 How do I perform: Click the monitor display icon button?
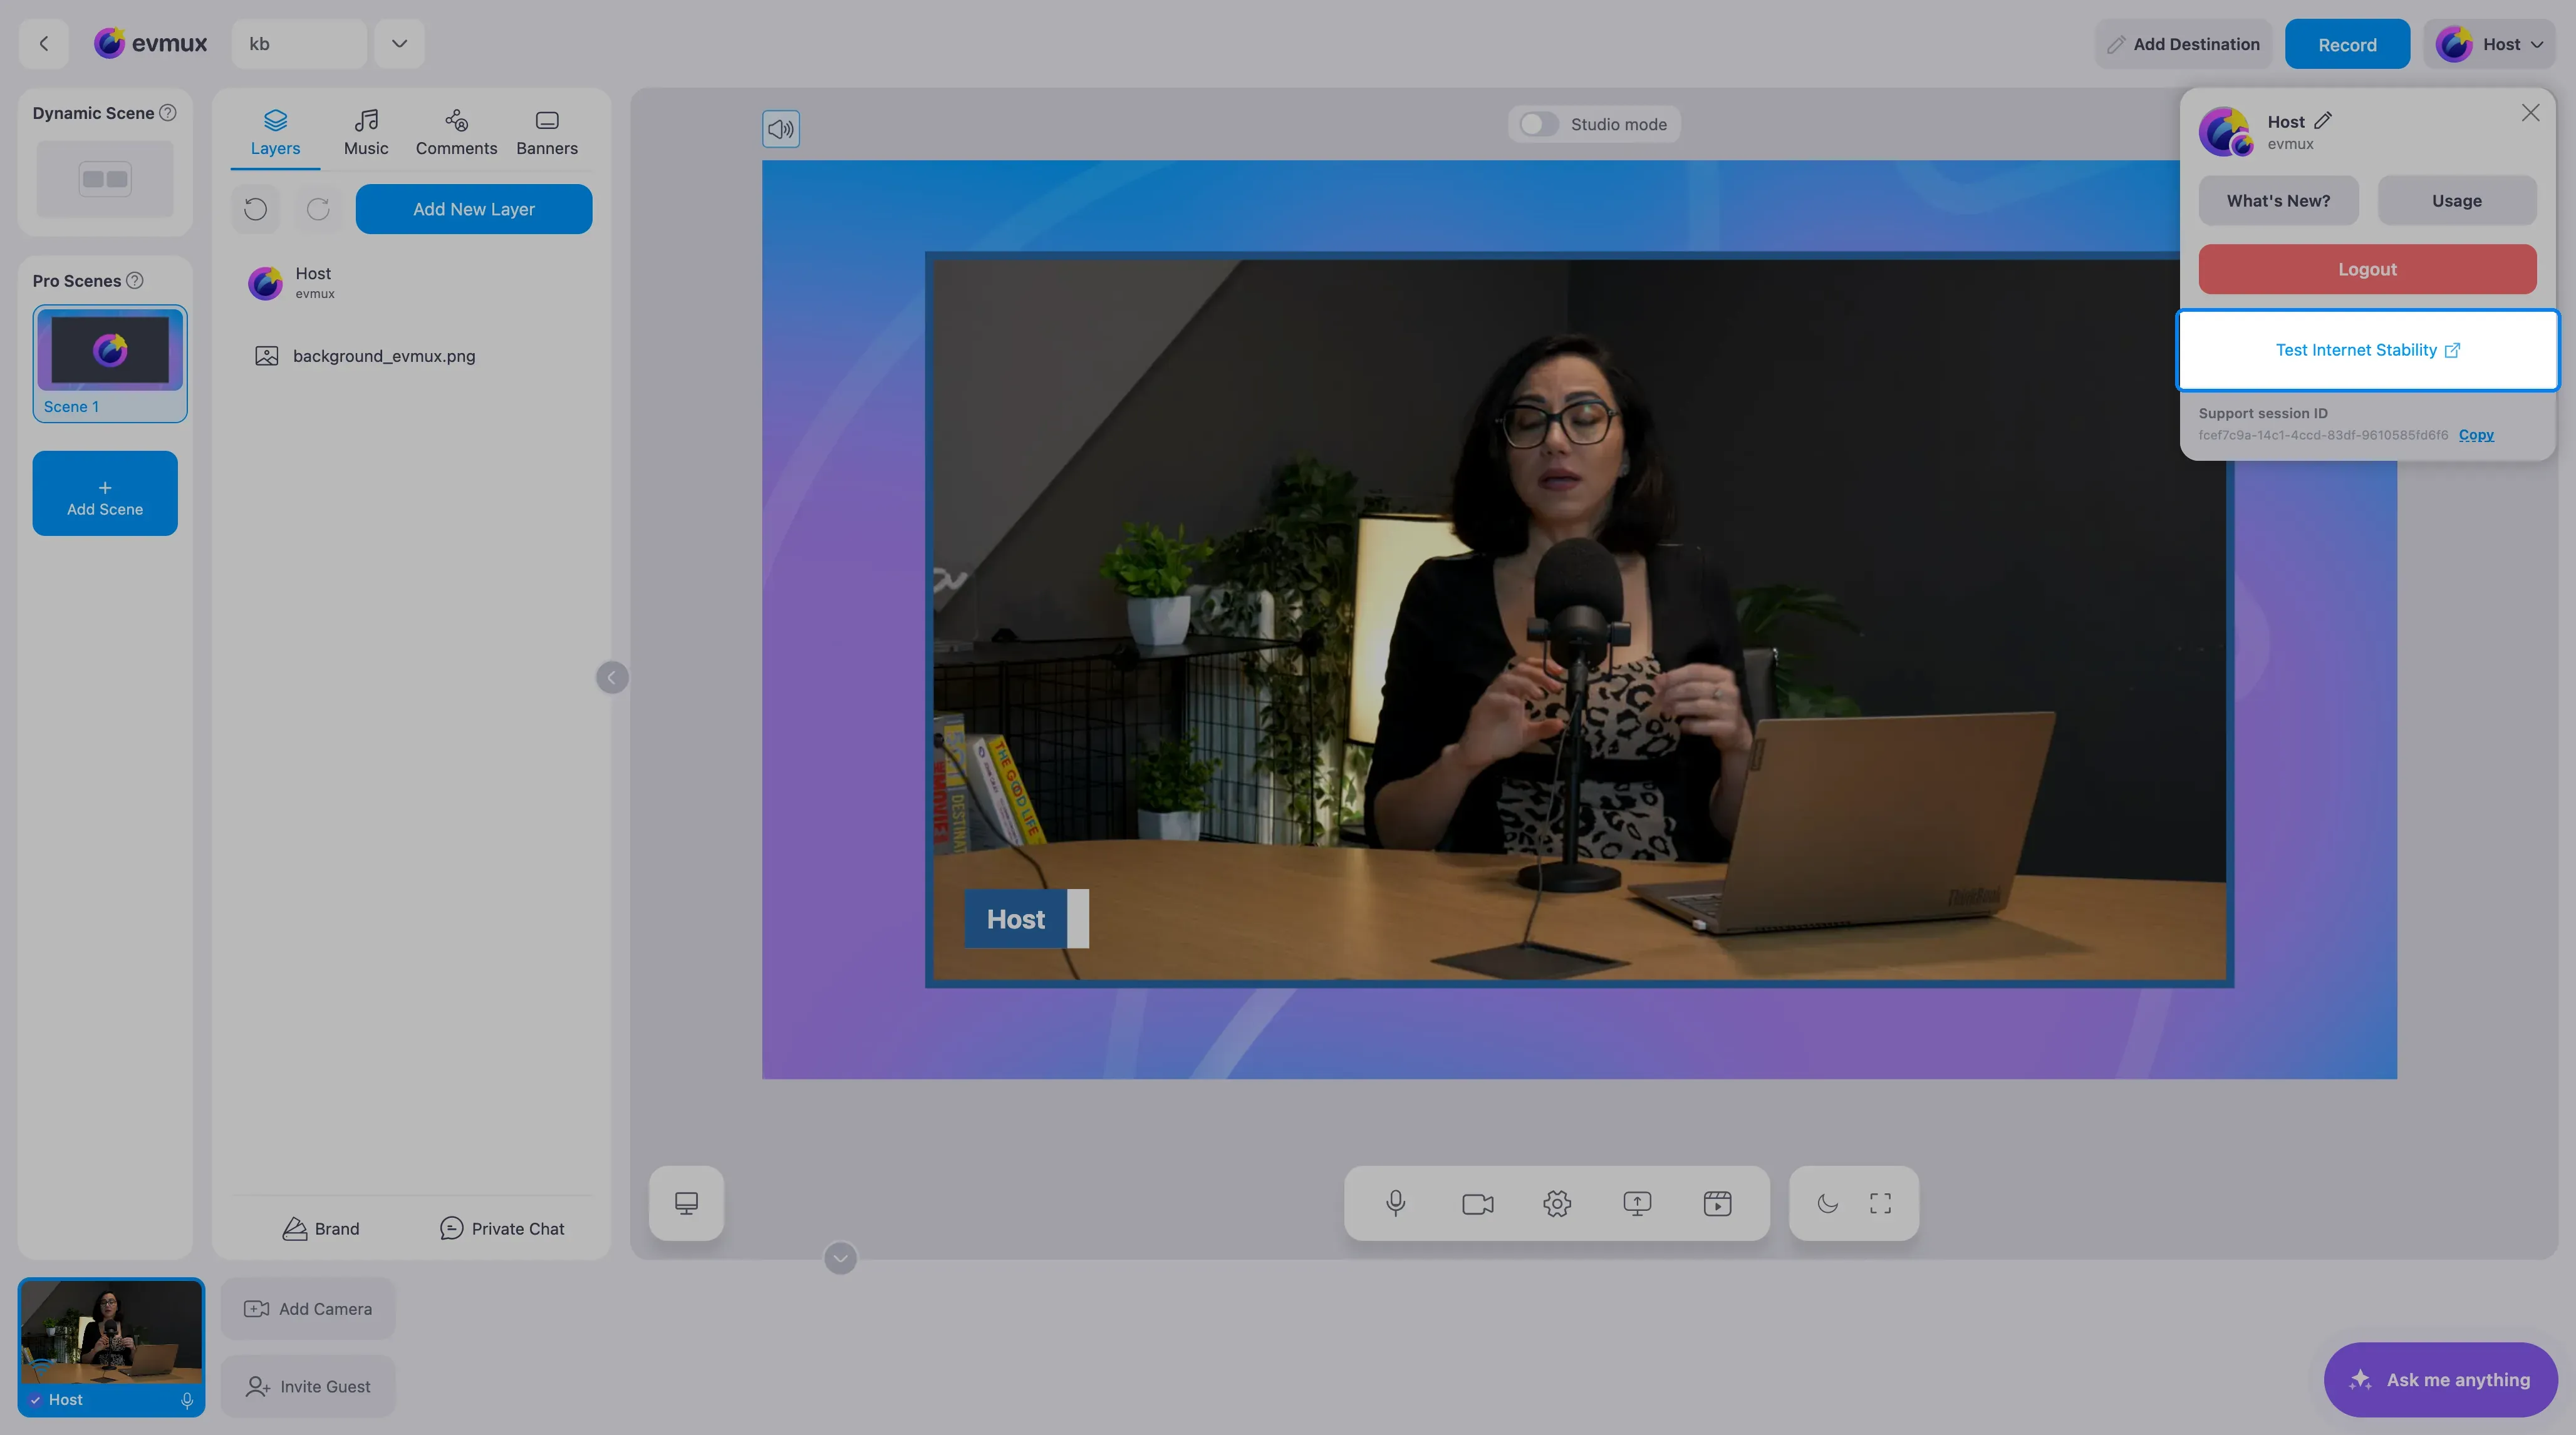coord(686,1203)
